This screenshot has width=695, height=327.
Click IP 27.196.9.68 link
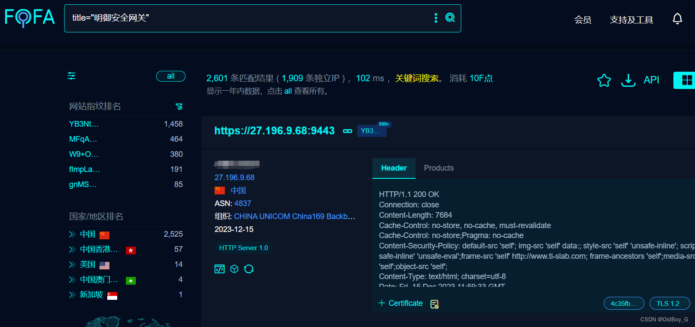coord(234,178)
